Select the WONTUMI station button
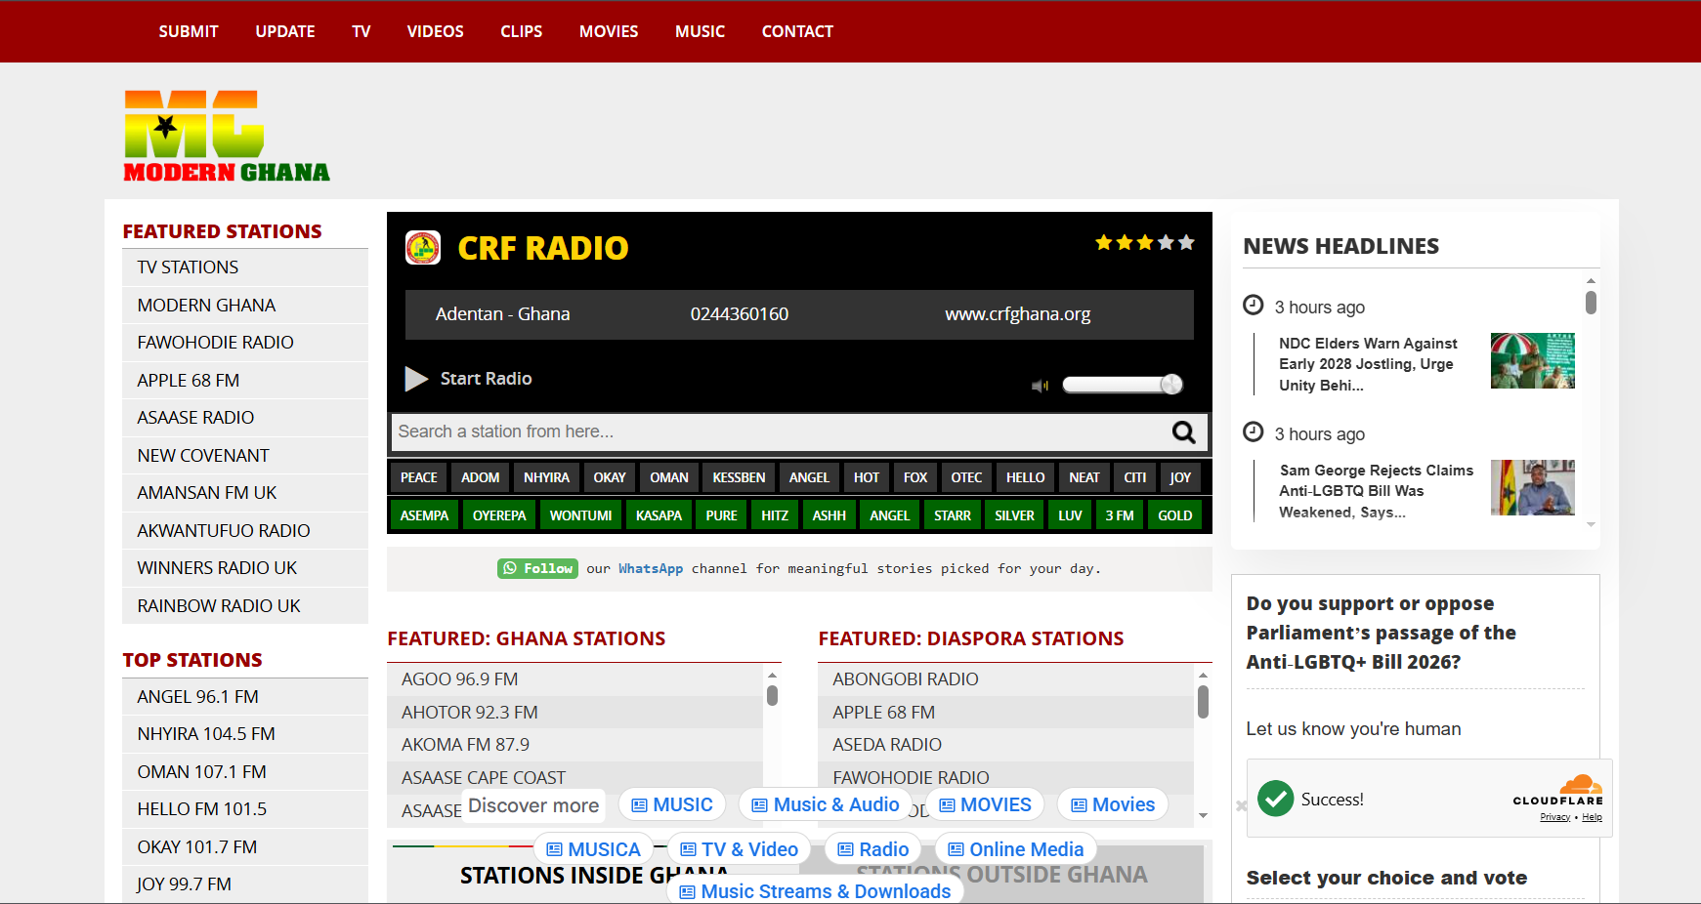 coord(580,515)
